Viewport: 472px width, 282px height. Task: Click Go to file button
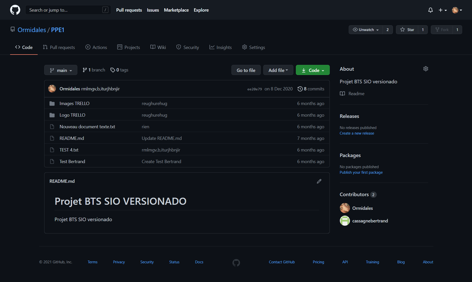point(246,70)
